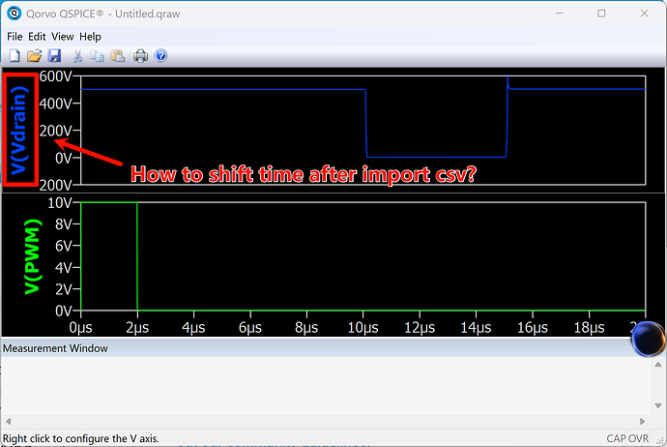This screenshot has width=667, height=447.
Task: Click the 600V vertical axis label
Action: tap(56, 77)
